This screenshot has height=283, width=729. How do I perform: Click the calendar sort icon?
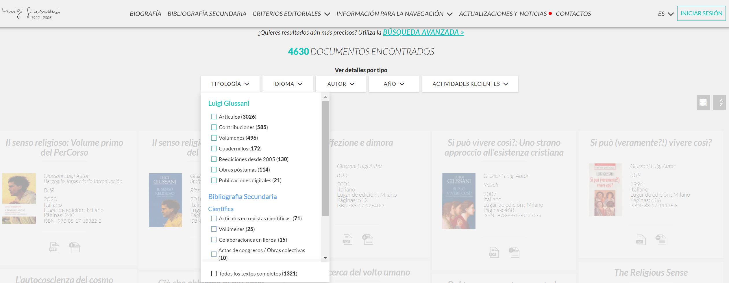[x=703, y=103]
